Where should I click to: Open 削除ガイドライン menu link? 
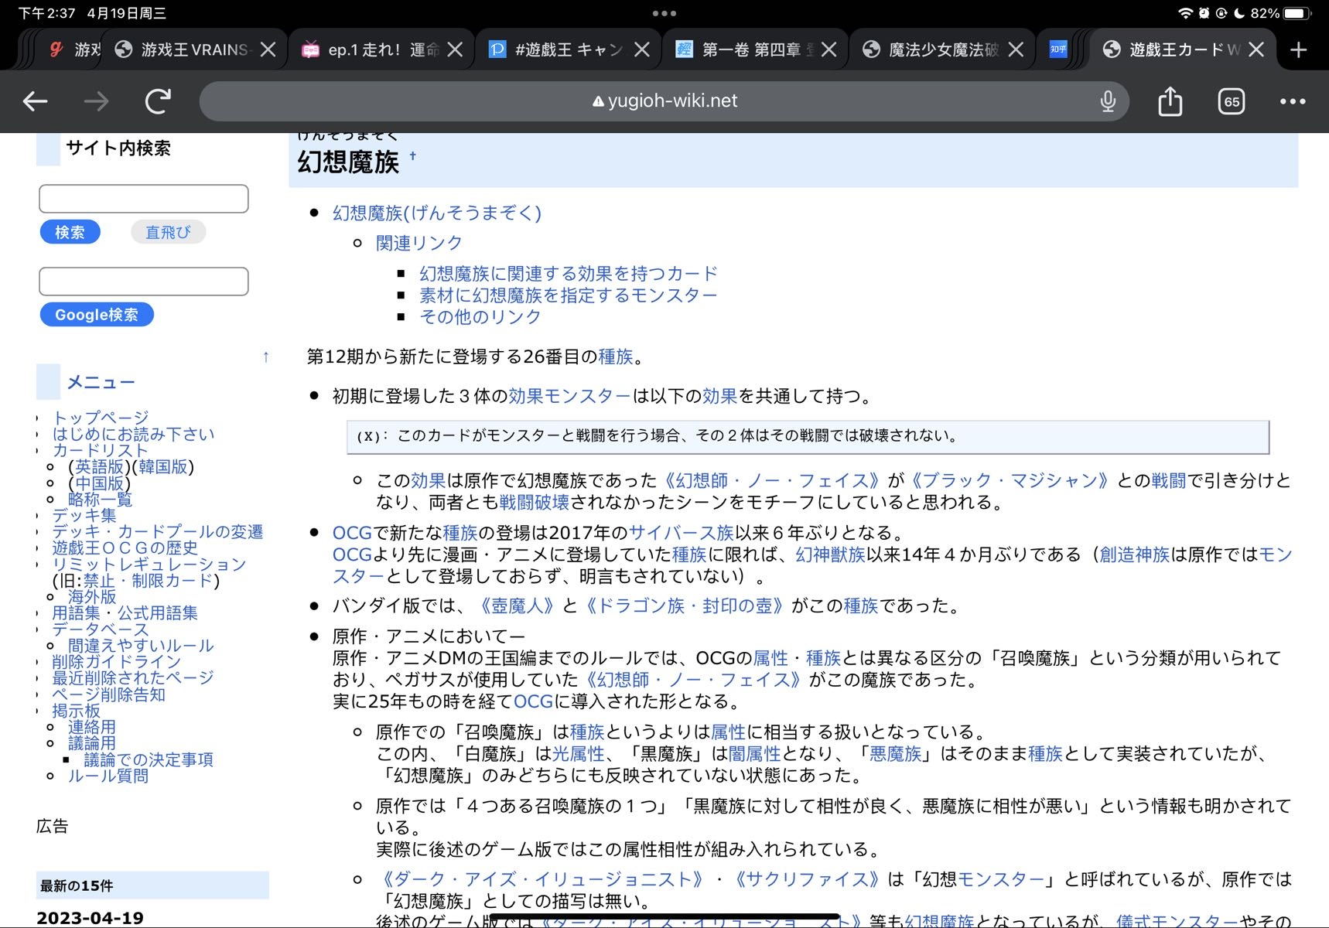point(116,661)
